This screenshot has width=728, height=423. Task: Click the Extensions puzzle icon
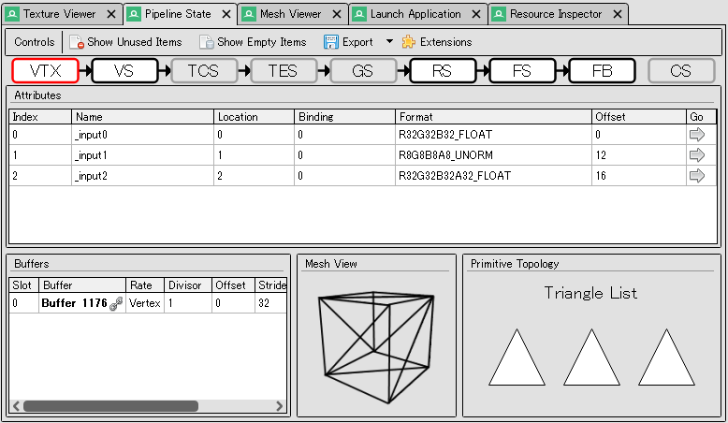click(408, 42)
